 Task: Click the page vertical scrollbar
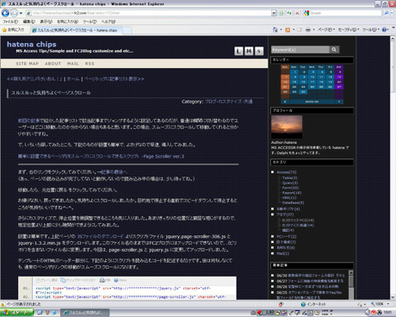[x=393, y=168]
